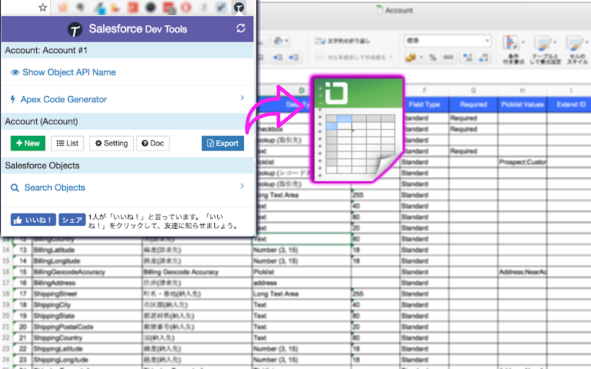Select the ShippingState cell
Screen dimensions: 591x369
click(x=87, y=316)
